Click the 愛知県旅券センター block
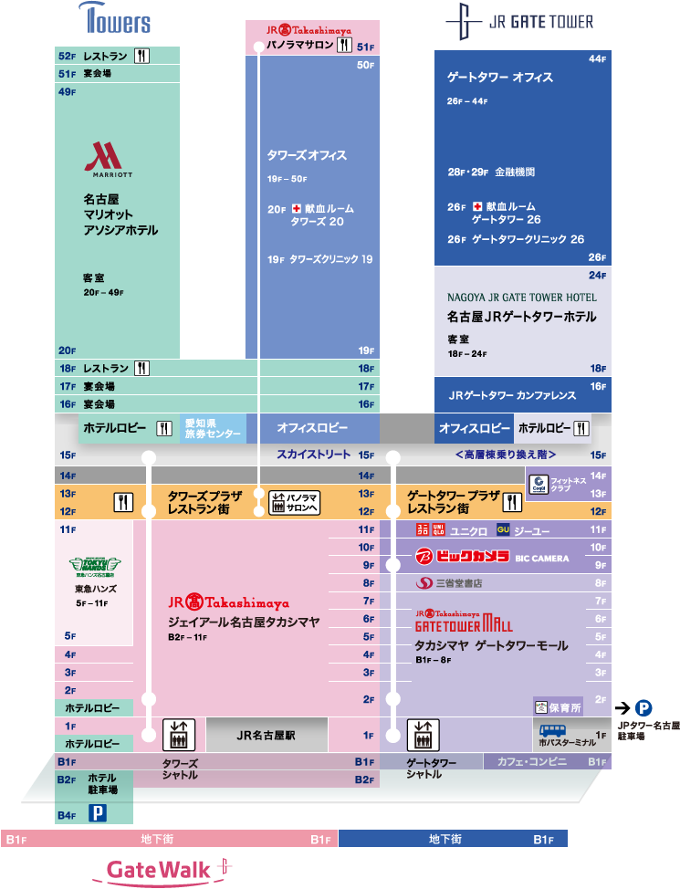680x889 pixels. (213, 429)
